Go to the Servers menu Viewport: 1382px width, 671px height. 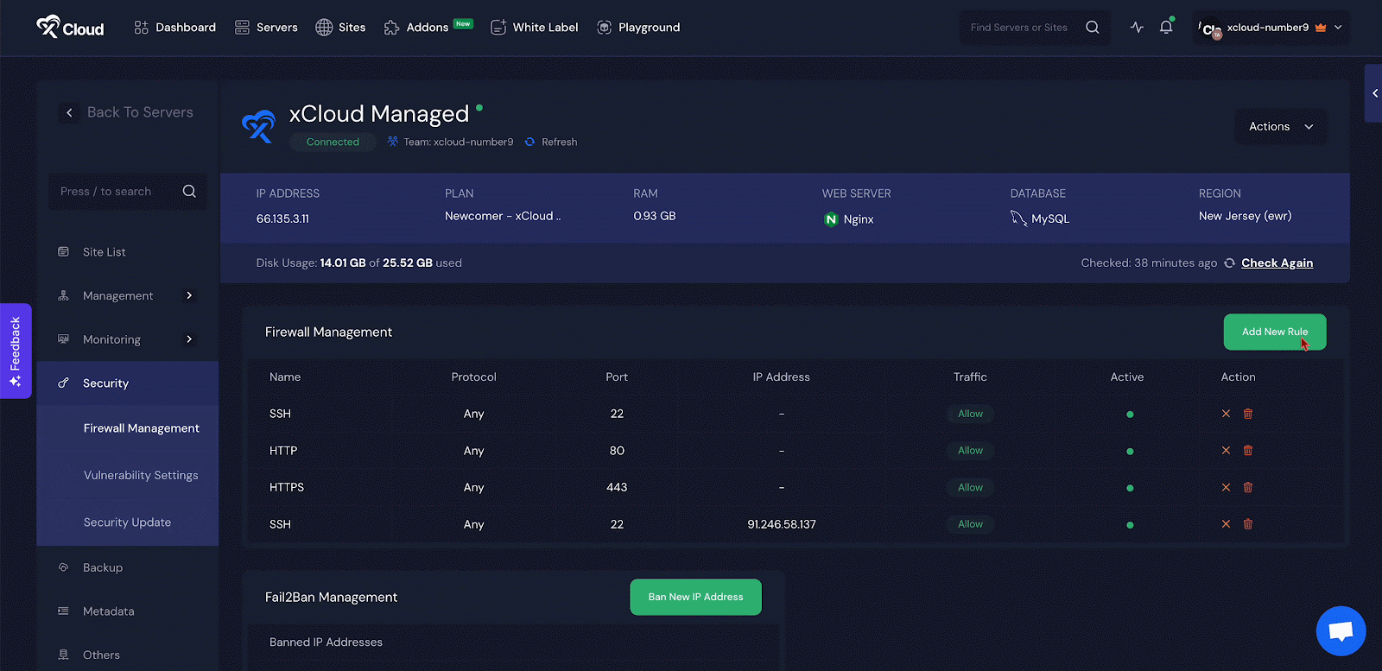pyautogui.click(x=266, y=28)
